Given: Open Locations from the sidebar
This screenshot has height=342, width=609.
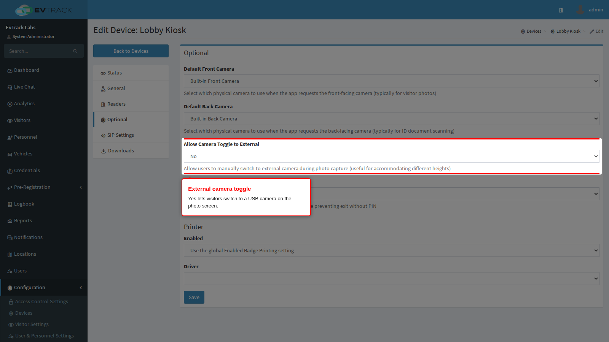Looking at the screenshot, I should [44, 254].
